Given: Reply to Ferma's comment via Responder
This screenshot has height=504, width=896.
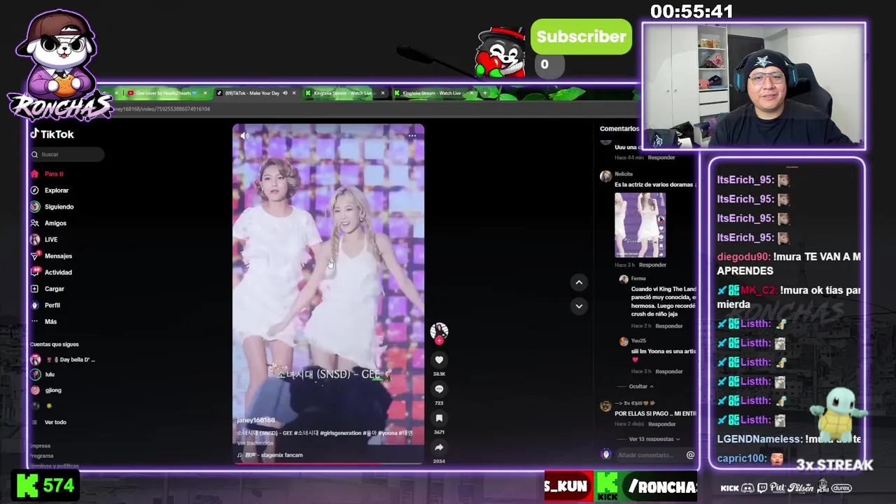Looking at the screenshot, I should (x=668, y=325).
